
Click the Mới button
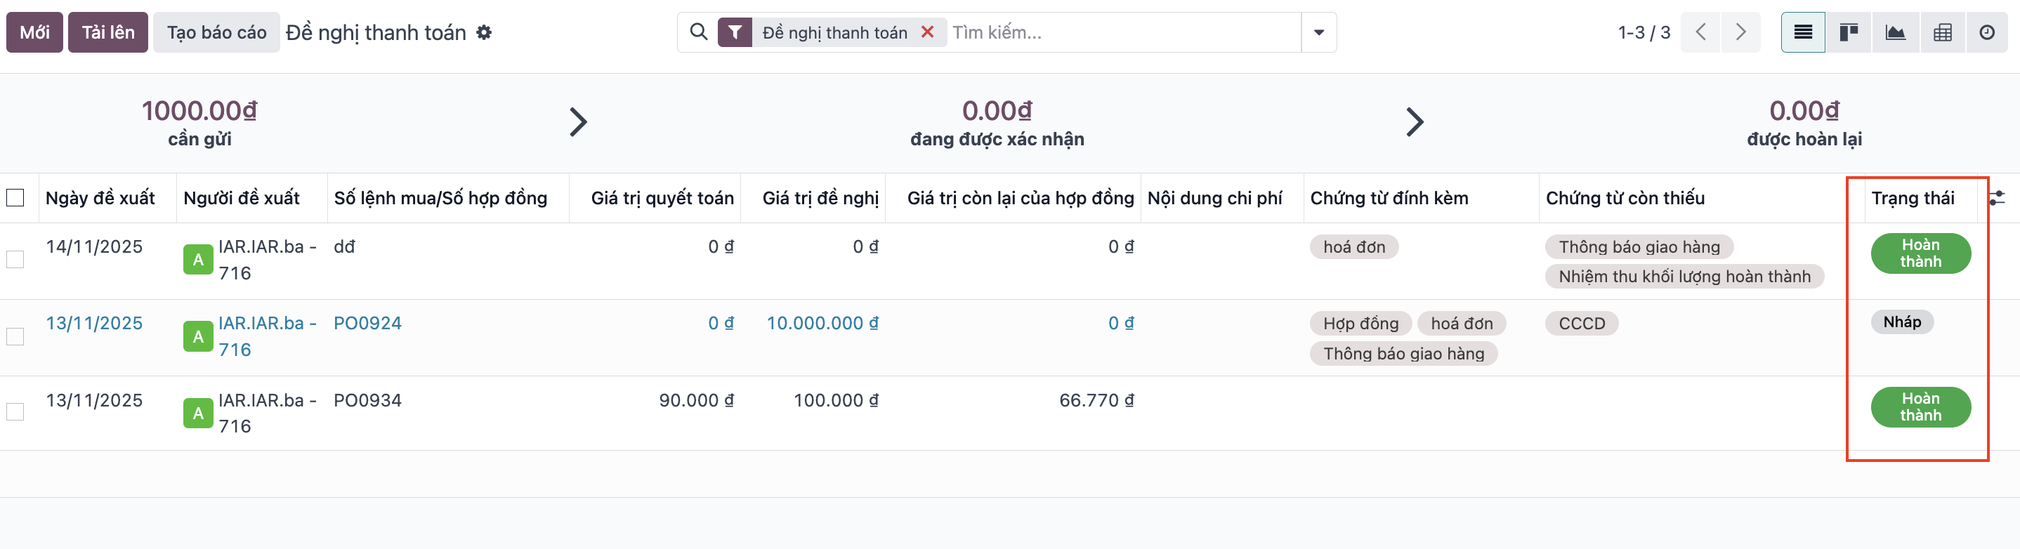34,32
